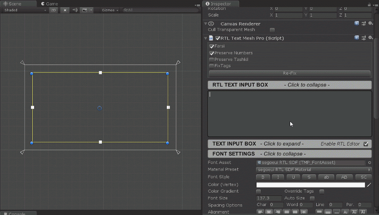Uncheck the Farsi checkbox
Image resolution: width=379 pixels, height=215 pixels.
[212, 46]
